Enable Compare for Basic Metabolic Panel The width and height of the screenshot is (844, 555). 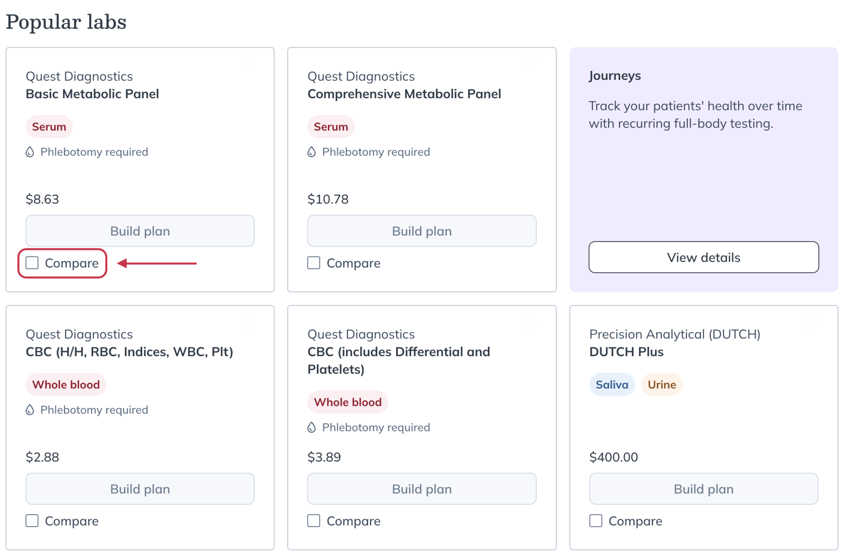tap(32, 263)
